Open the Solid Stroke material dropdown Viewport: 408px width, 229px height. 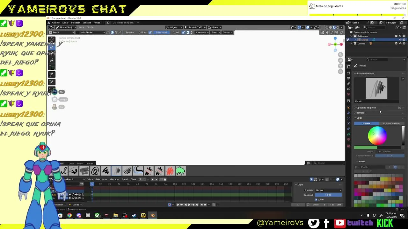[x=91, y=32]
